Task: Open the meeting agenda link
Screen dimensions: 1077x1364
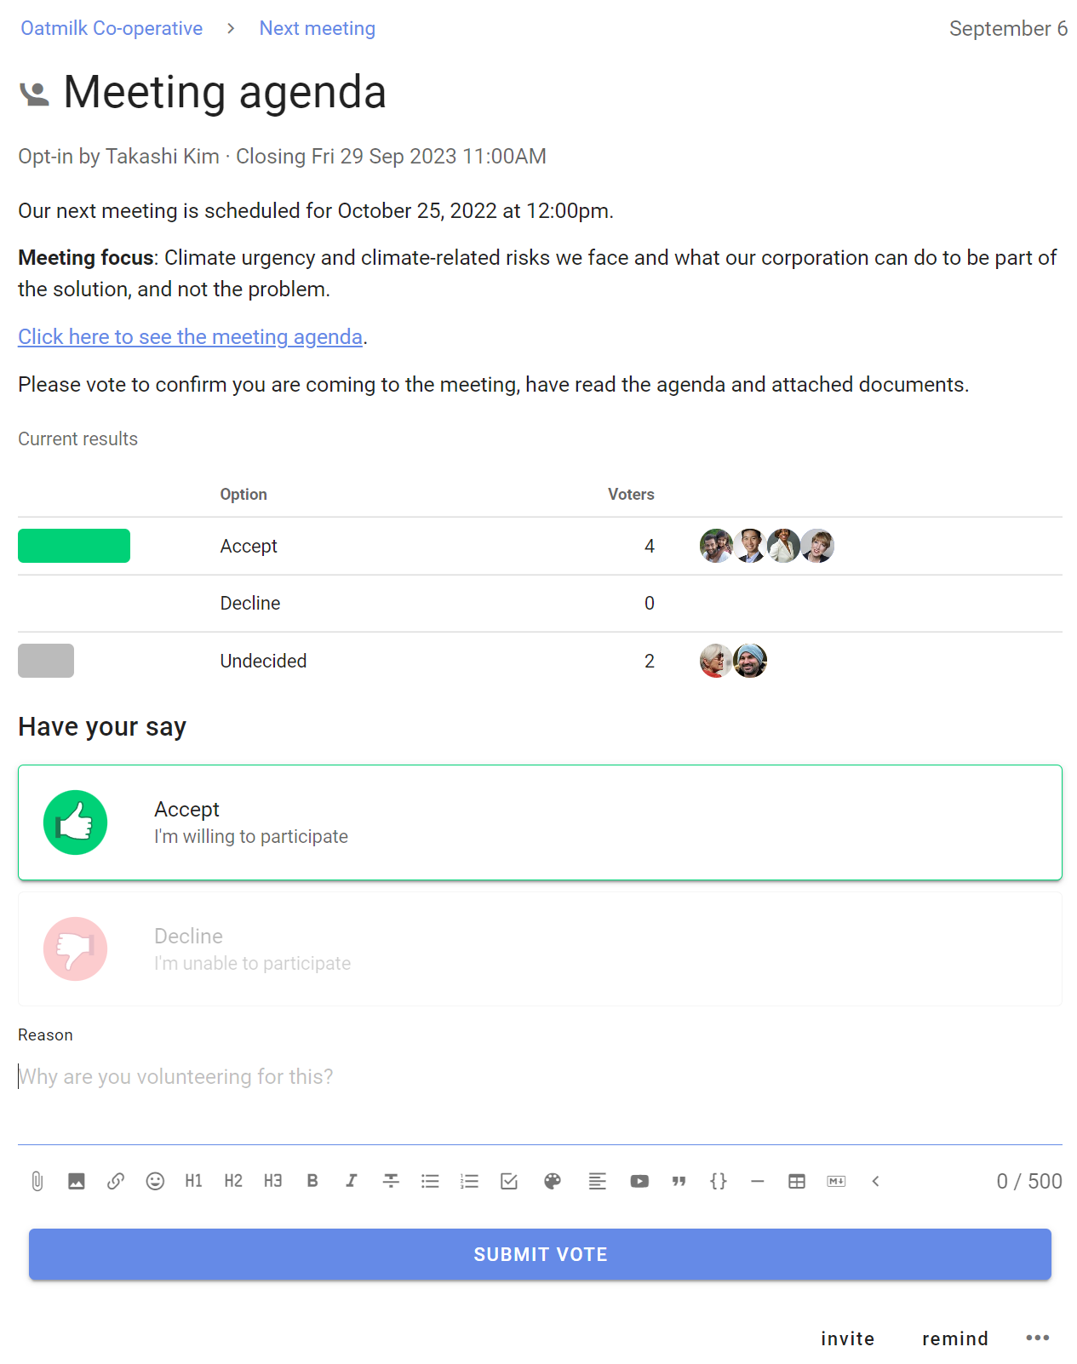Action: coord(189,337)
